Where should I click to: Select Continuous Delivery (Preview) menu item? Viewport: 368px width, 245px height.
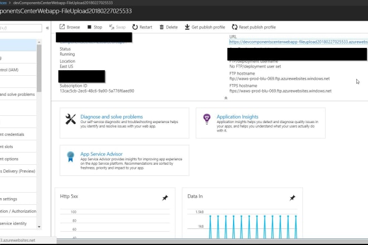[18, 171]
